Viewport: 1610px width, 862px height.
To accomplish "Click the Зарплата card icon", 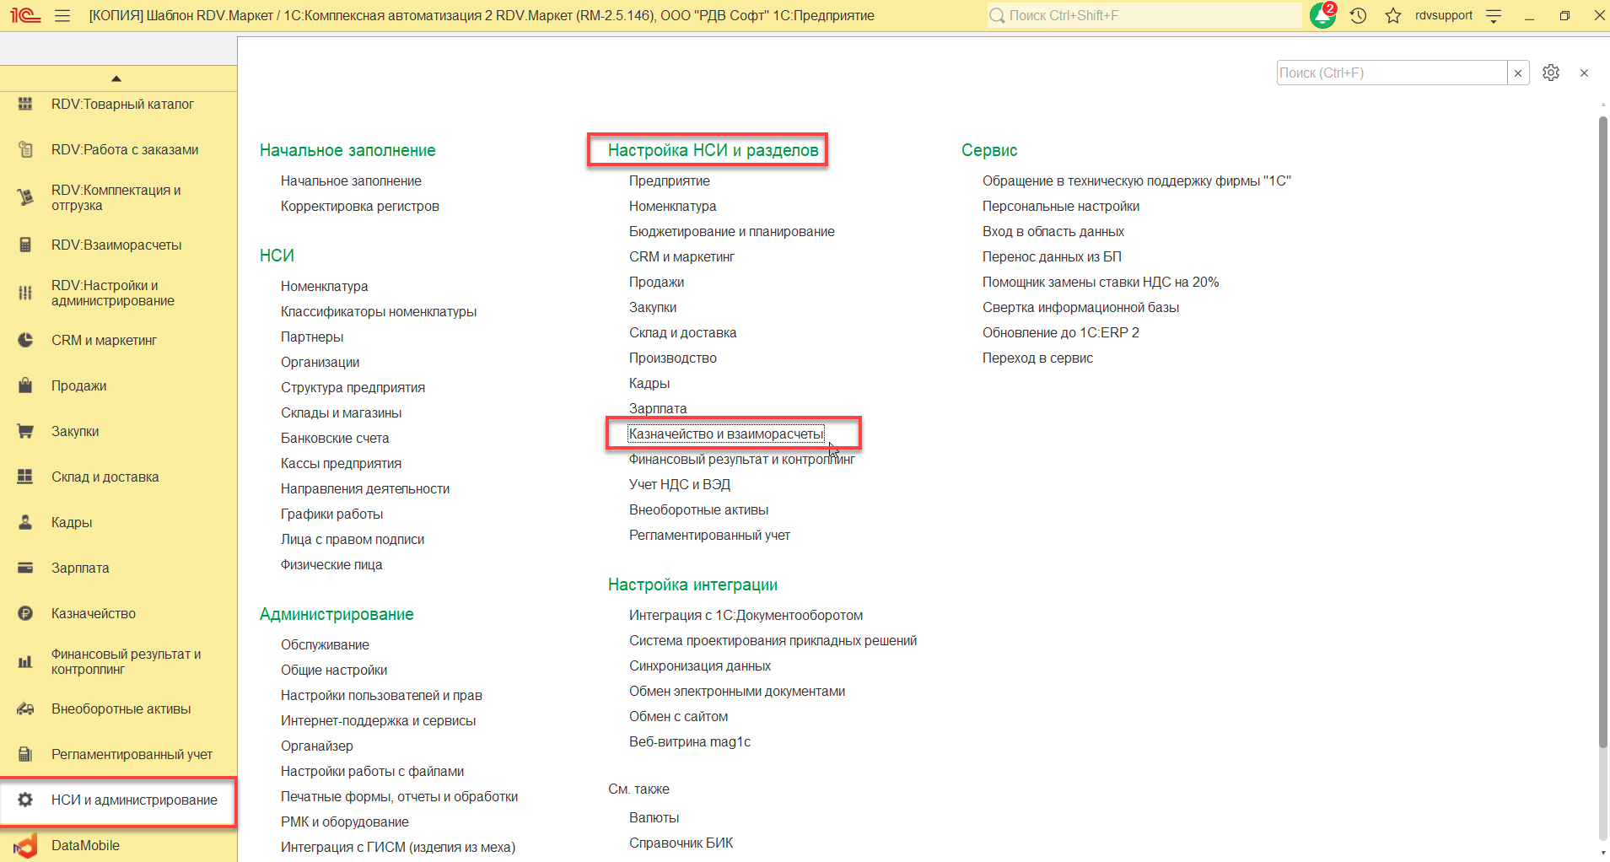I will click(25, 568).
